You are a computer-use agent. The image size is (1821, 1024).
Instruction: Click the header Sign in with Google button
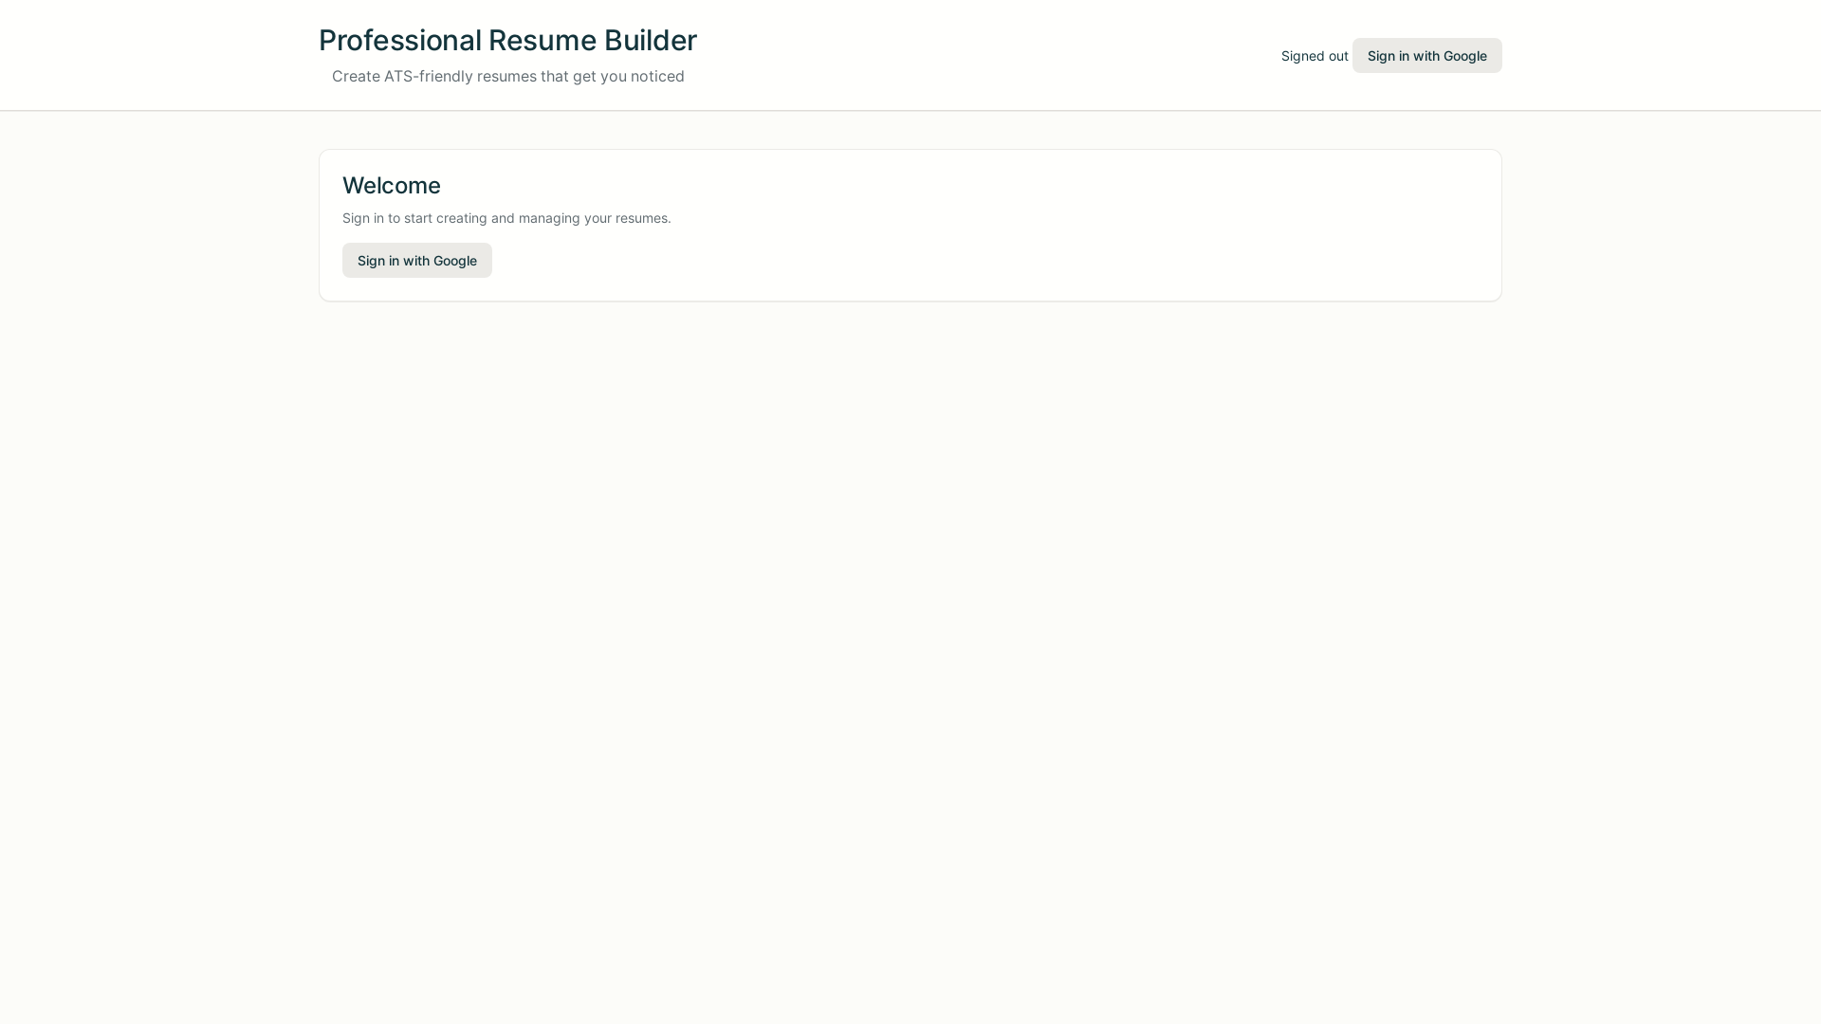[1426, 56]
